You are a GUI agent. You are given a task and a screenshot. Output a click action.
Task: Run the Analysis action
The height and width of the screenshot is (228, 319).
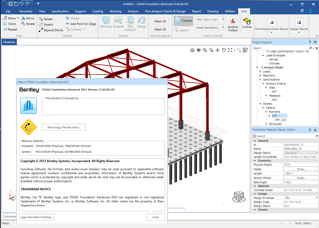coord(118,22)
